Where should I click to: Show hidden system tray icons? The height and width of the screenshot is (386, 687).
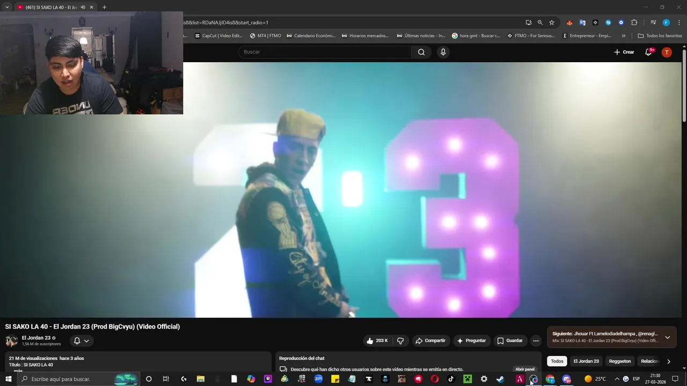tap(617, 379)
